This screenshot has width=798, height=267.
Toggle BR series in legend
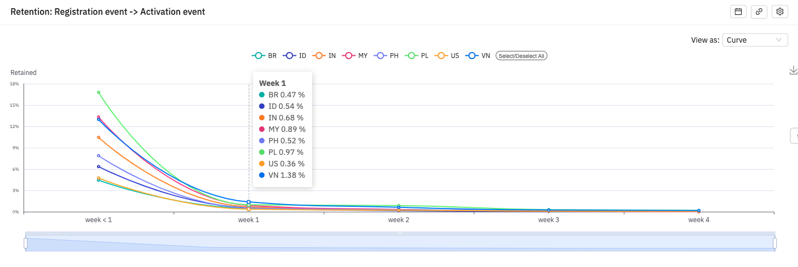click(x=264, y=56)
